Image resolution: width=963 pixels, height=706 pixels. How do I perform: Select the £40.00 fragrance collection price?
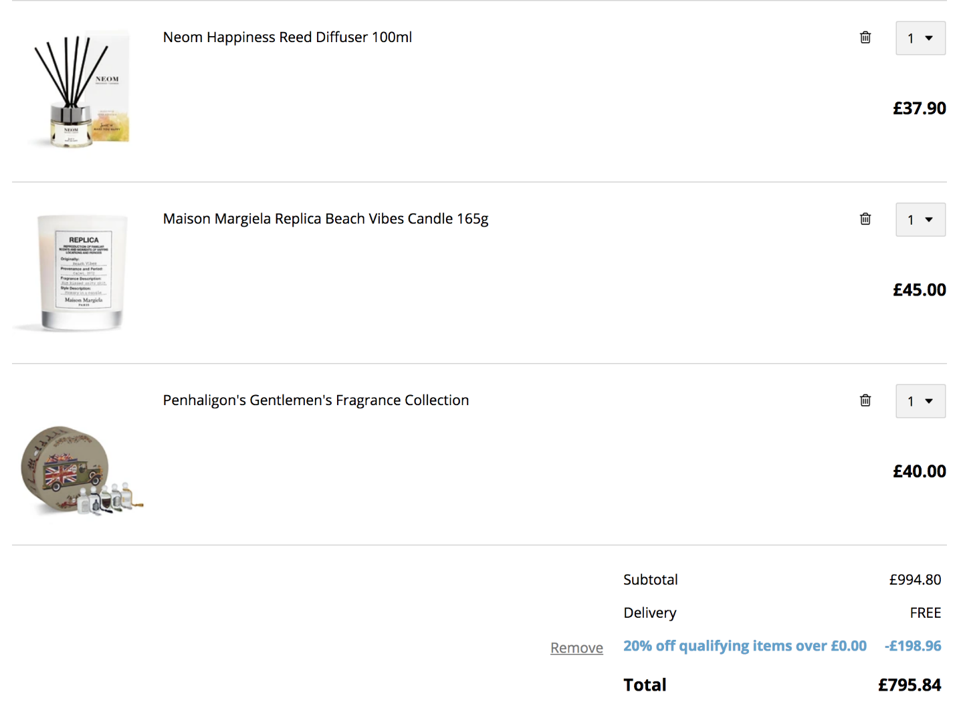click(920, 471)
